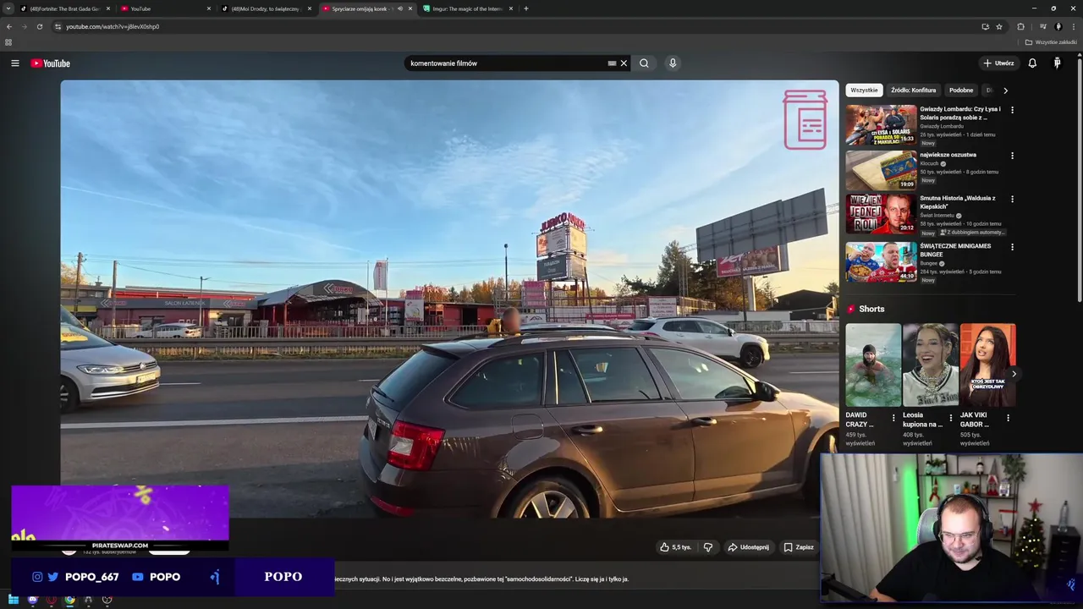
Task: Open ŚWIĄTECZNE MINIGAMES BUNGEE thumbnail
Action: click(881, 262)
